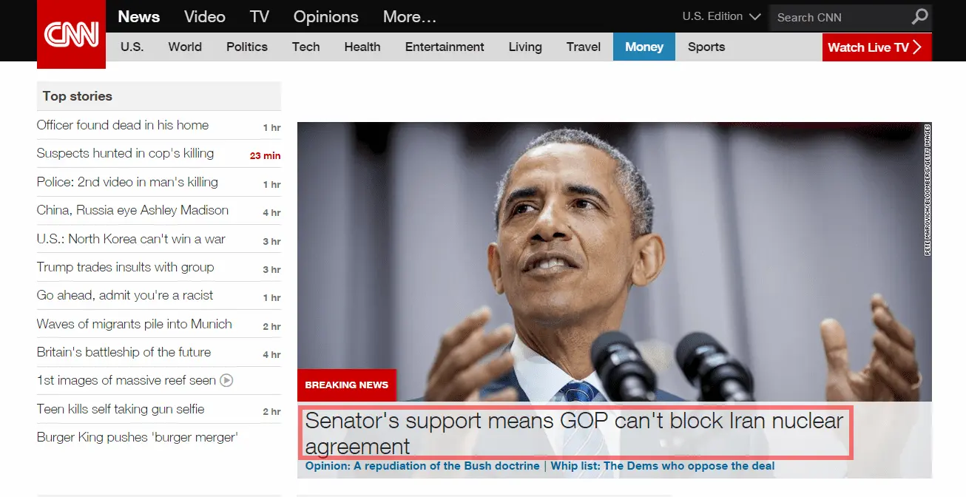Read 'Britain's battleship of the future'

[x=124, y=352]
